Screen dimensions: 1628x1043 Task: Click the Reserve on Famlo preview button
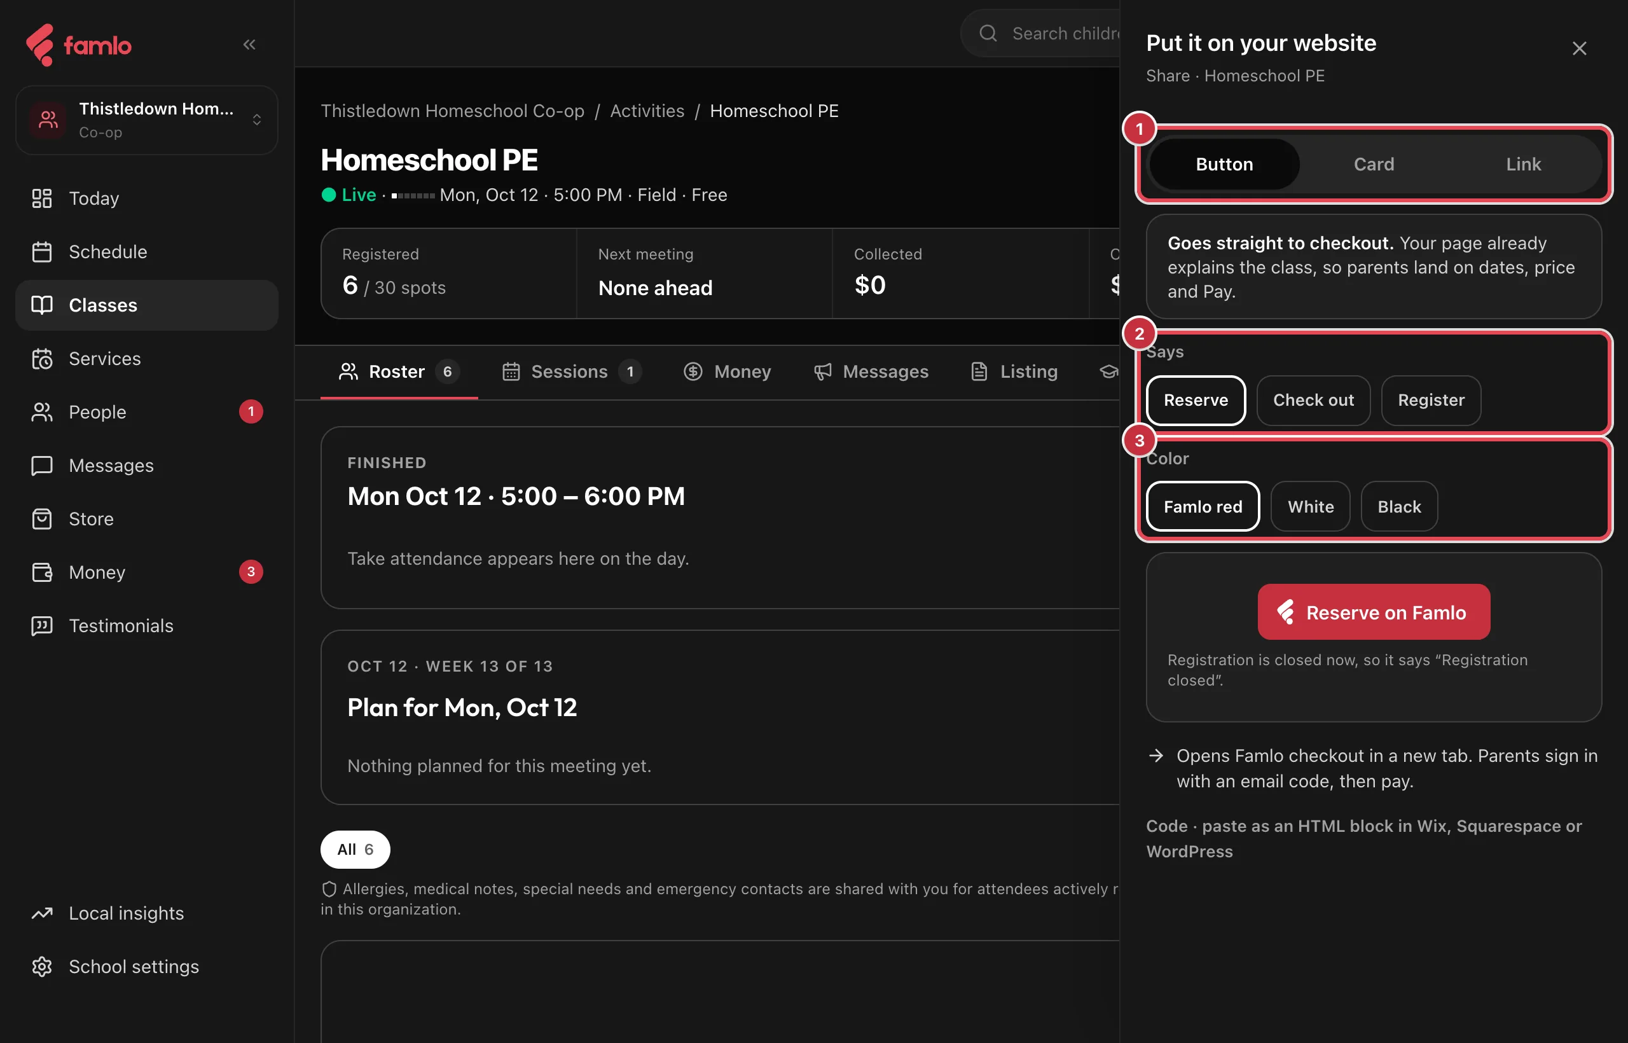pyautogui.click(x=1374, y=612)
